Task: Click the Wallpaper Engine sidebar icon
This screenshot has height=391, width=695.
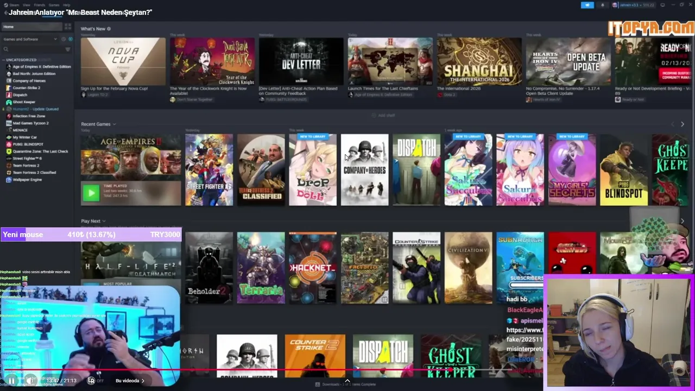Action: 9,180
